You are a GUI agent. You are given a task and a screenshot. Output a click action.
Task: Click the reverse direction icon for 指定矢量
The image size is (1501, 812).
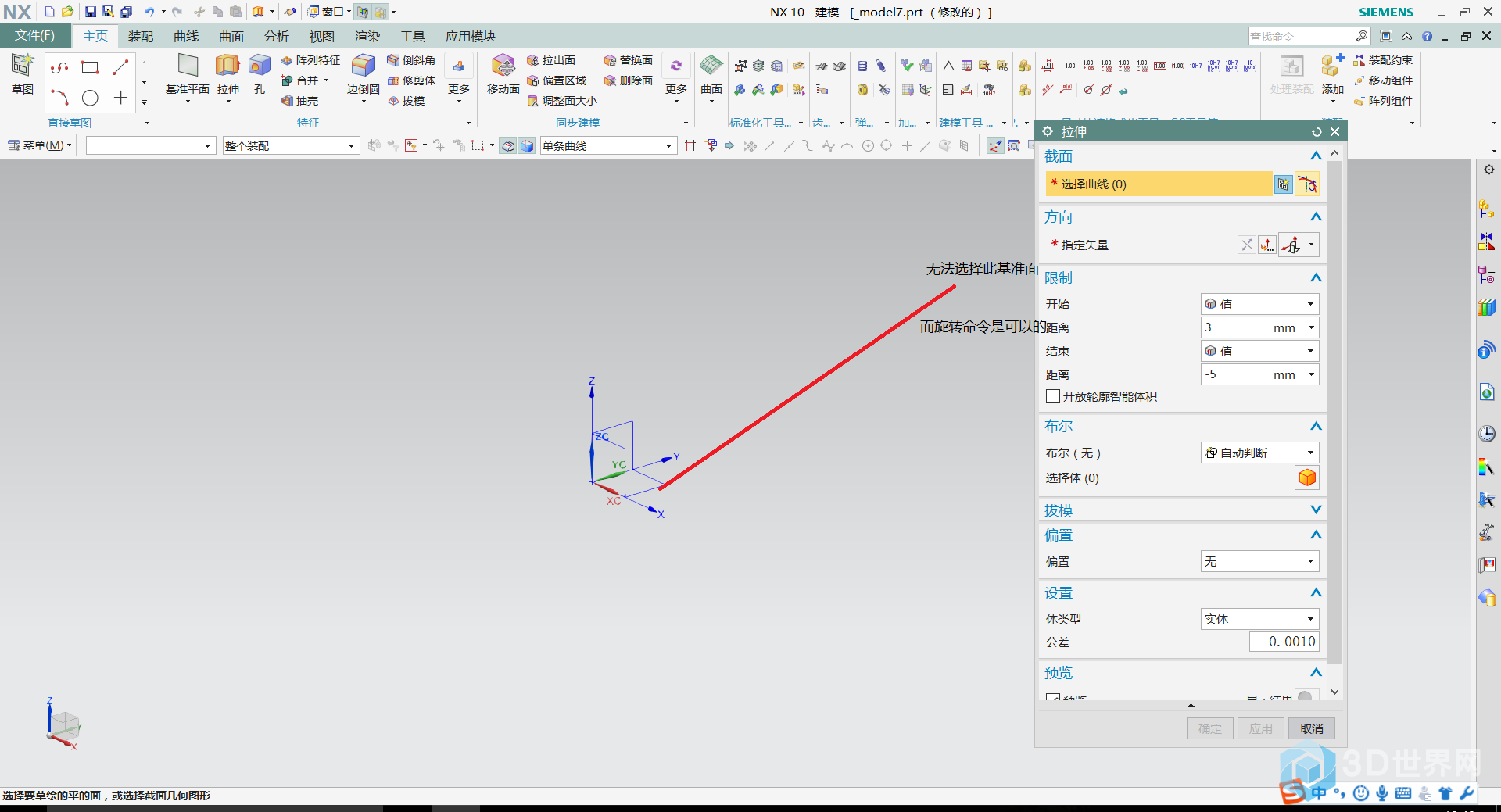1247,245
